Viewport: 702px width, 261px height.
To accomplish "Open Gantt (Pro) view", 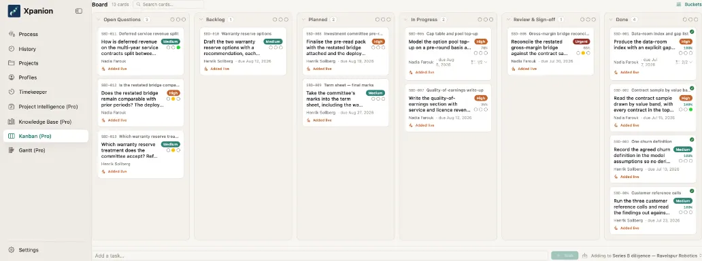I will 45,150.
